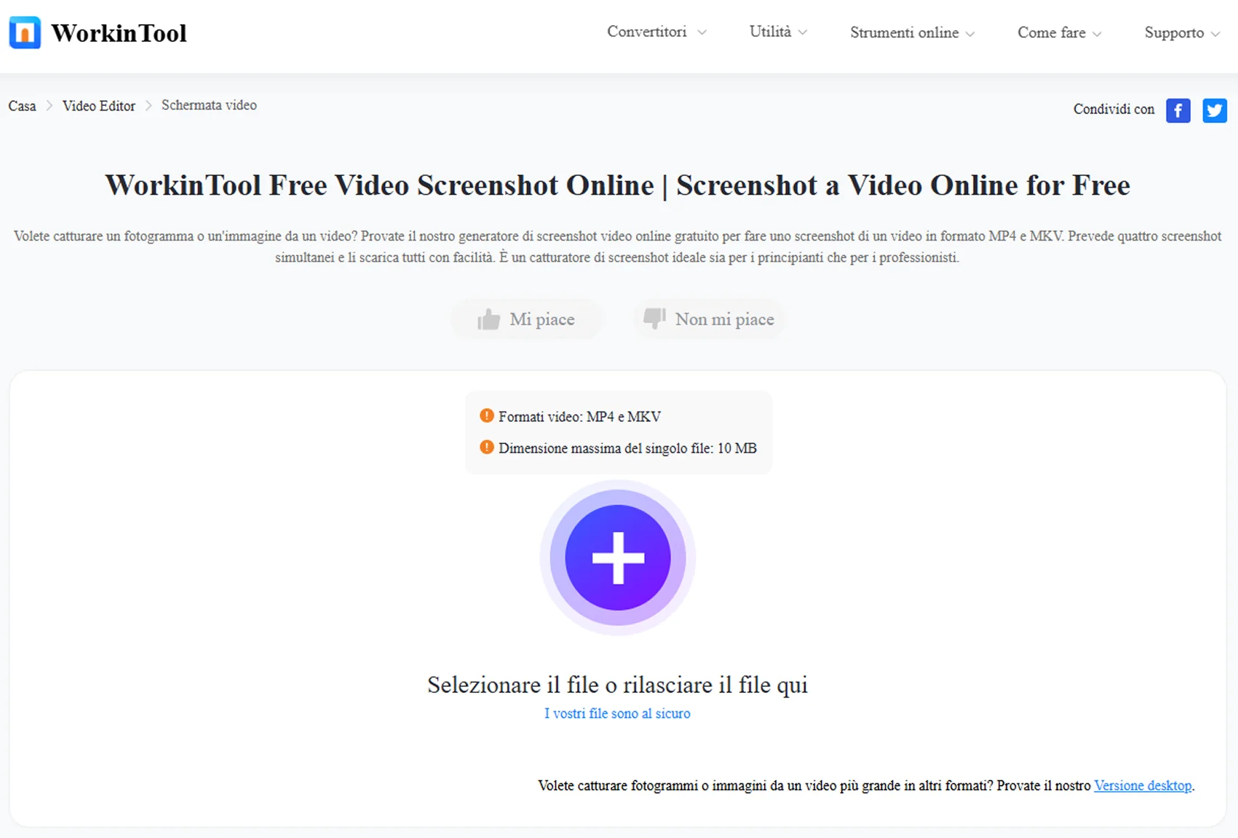Open the Come fare menu
This screenshot has width=1238, height=838.
1058,33
